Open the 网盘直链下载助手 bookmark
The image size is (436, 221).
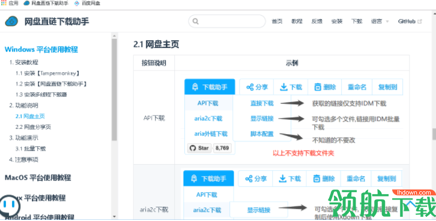pos(46,3)
